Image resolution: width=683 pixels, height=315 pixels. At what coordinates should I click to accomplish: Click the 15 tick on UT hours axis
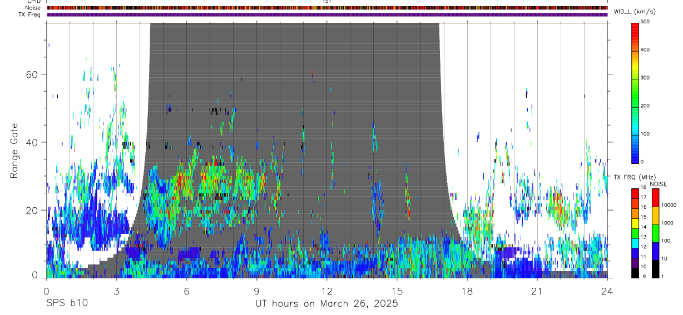click(397, 291)
